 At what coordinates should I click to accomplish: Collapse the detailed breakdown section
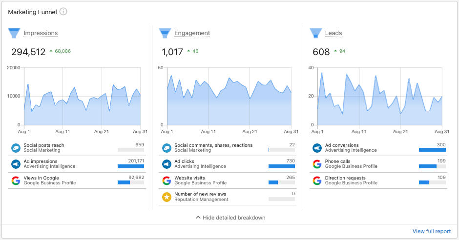click(x=230, y=218)
